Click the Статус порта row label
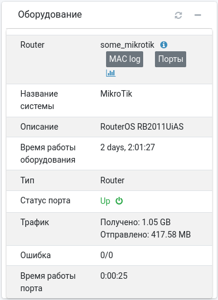The height and width of the screenshot is (300, 218). [x=45, y=200]
